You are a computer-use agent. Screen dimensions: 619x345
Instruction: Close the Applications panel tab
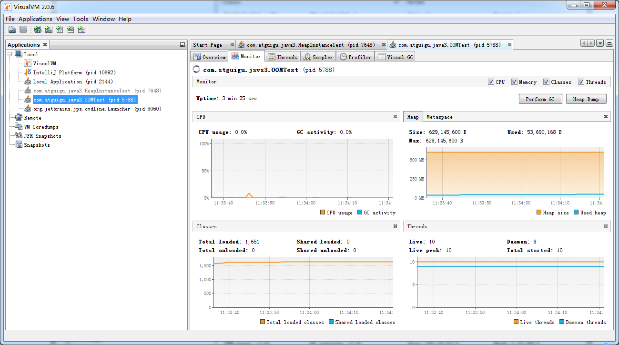45,45
